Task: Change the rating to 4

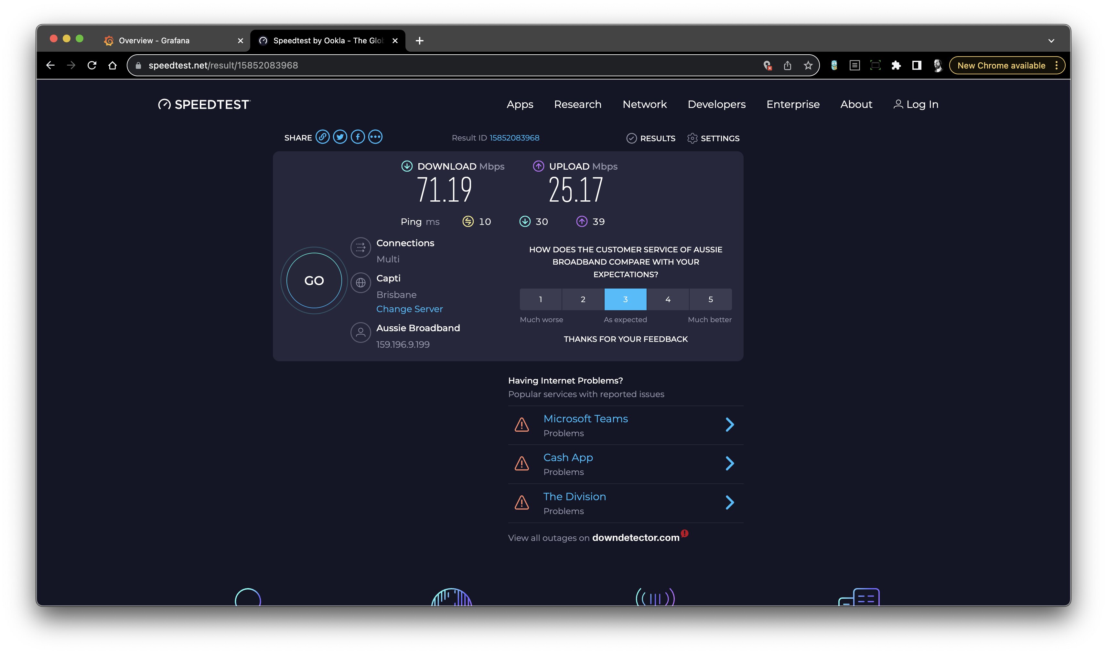Action: [668, 299]
